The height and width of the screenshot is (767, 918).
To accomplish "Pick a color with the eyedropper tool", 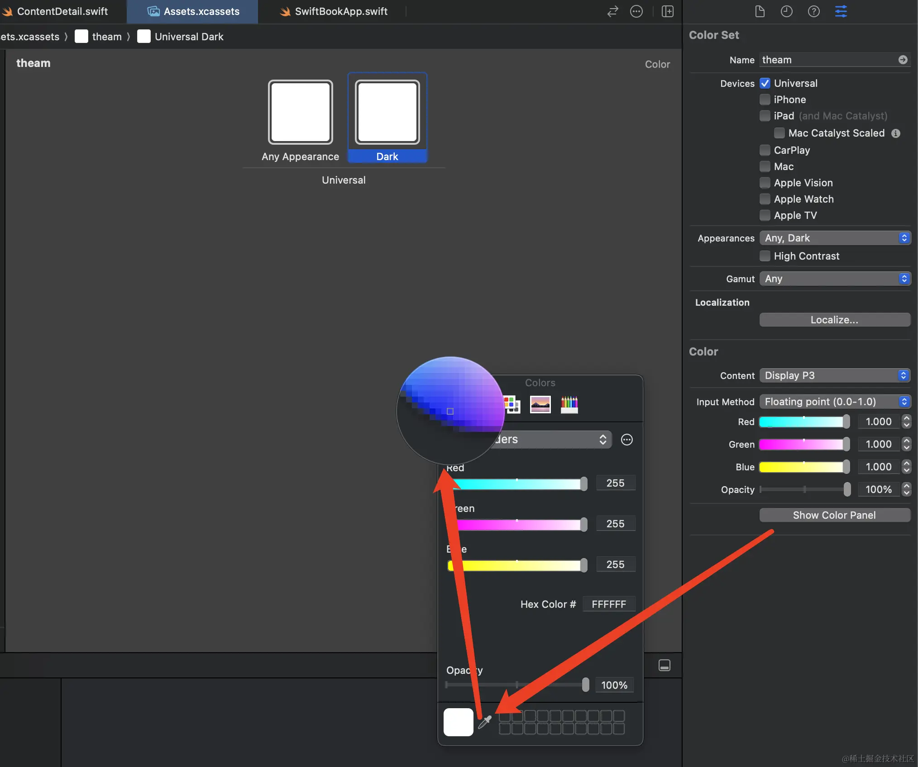I will [485, 722].
